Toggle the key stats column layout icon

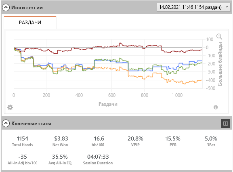[x=226, y=124]
